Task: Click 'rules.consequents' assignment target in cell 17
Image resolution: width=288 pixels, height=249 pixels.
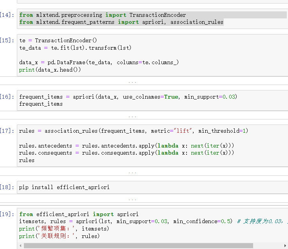Action: pos(45,153)
